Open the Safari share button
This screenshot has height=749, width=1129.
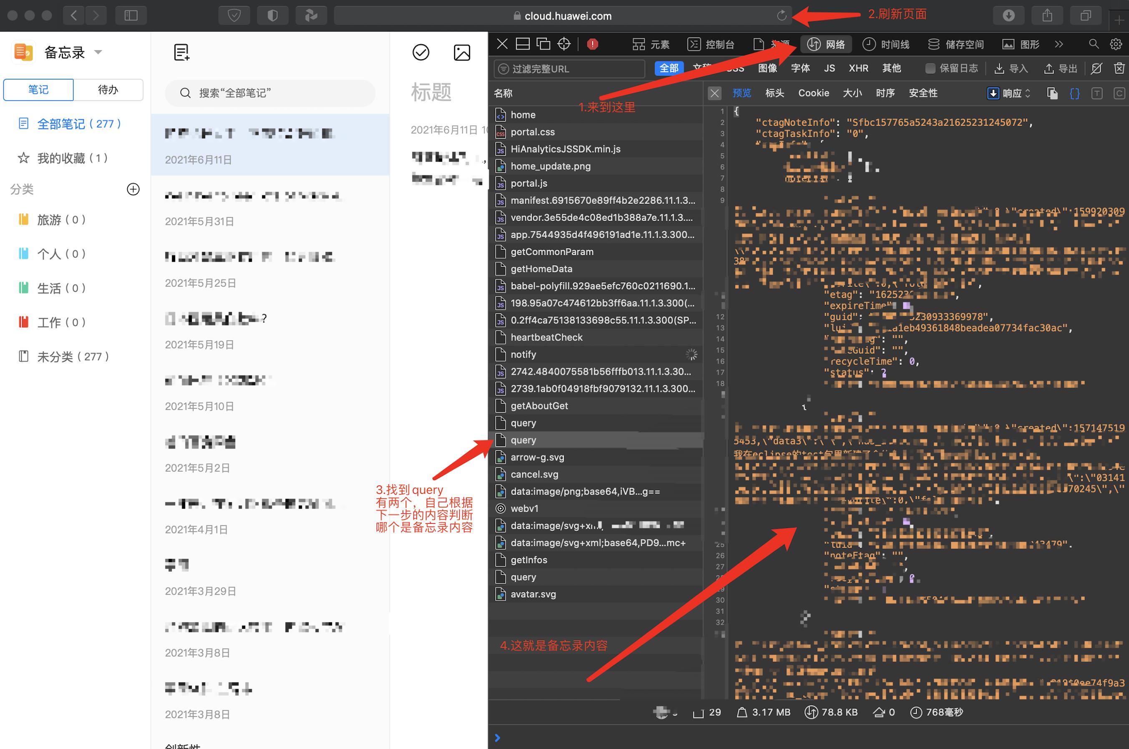tap(1047, 15)
